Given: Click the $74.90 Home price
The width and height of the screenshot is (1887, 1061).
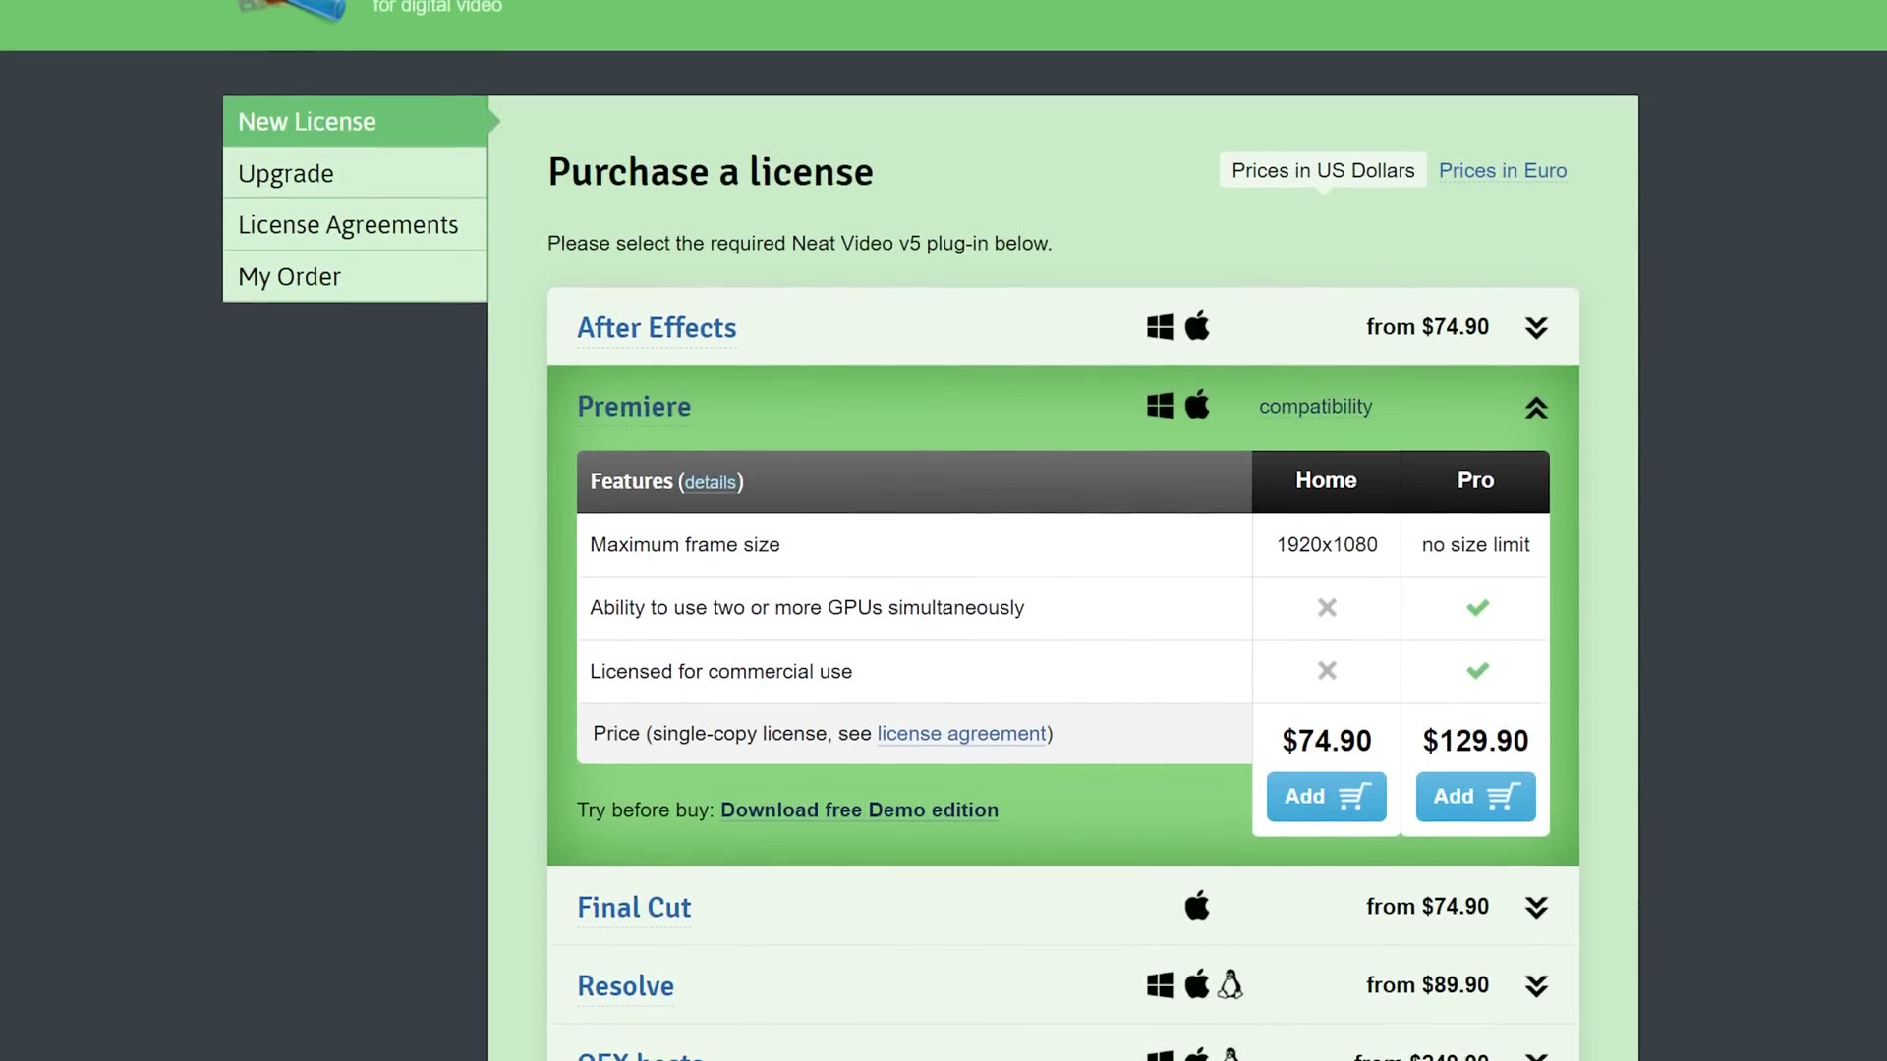Looking at the screenshot, I should coord(1327,741).
